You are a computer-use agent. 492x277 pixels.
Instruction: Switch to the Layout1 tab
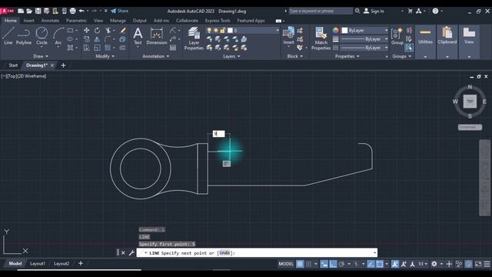38,263
